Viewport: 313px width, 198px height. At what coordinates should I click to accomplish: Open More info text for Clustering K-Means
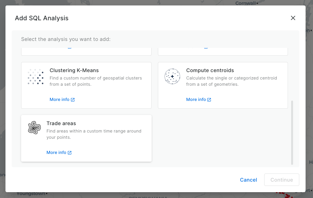(x=59, y=100)
